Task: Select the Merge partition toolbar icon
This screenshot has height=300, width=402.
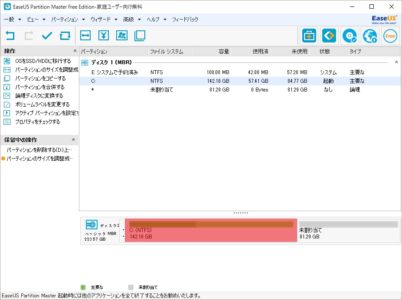Action: pyautogui.click(x=104, y=36)
